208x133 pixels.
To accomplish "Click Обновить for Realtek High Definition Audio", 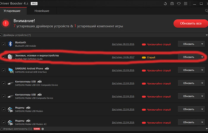I will (x=189, y=57).
